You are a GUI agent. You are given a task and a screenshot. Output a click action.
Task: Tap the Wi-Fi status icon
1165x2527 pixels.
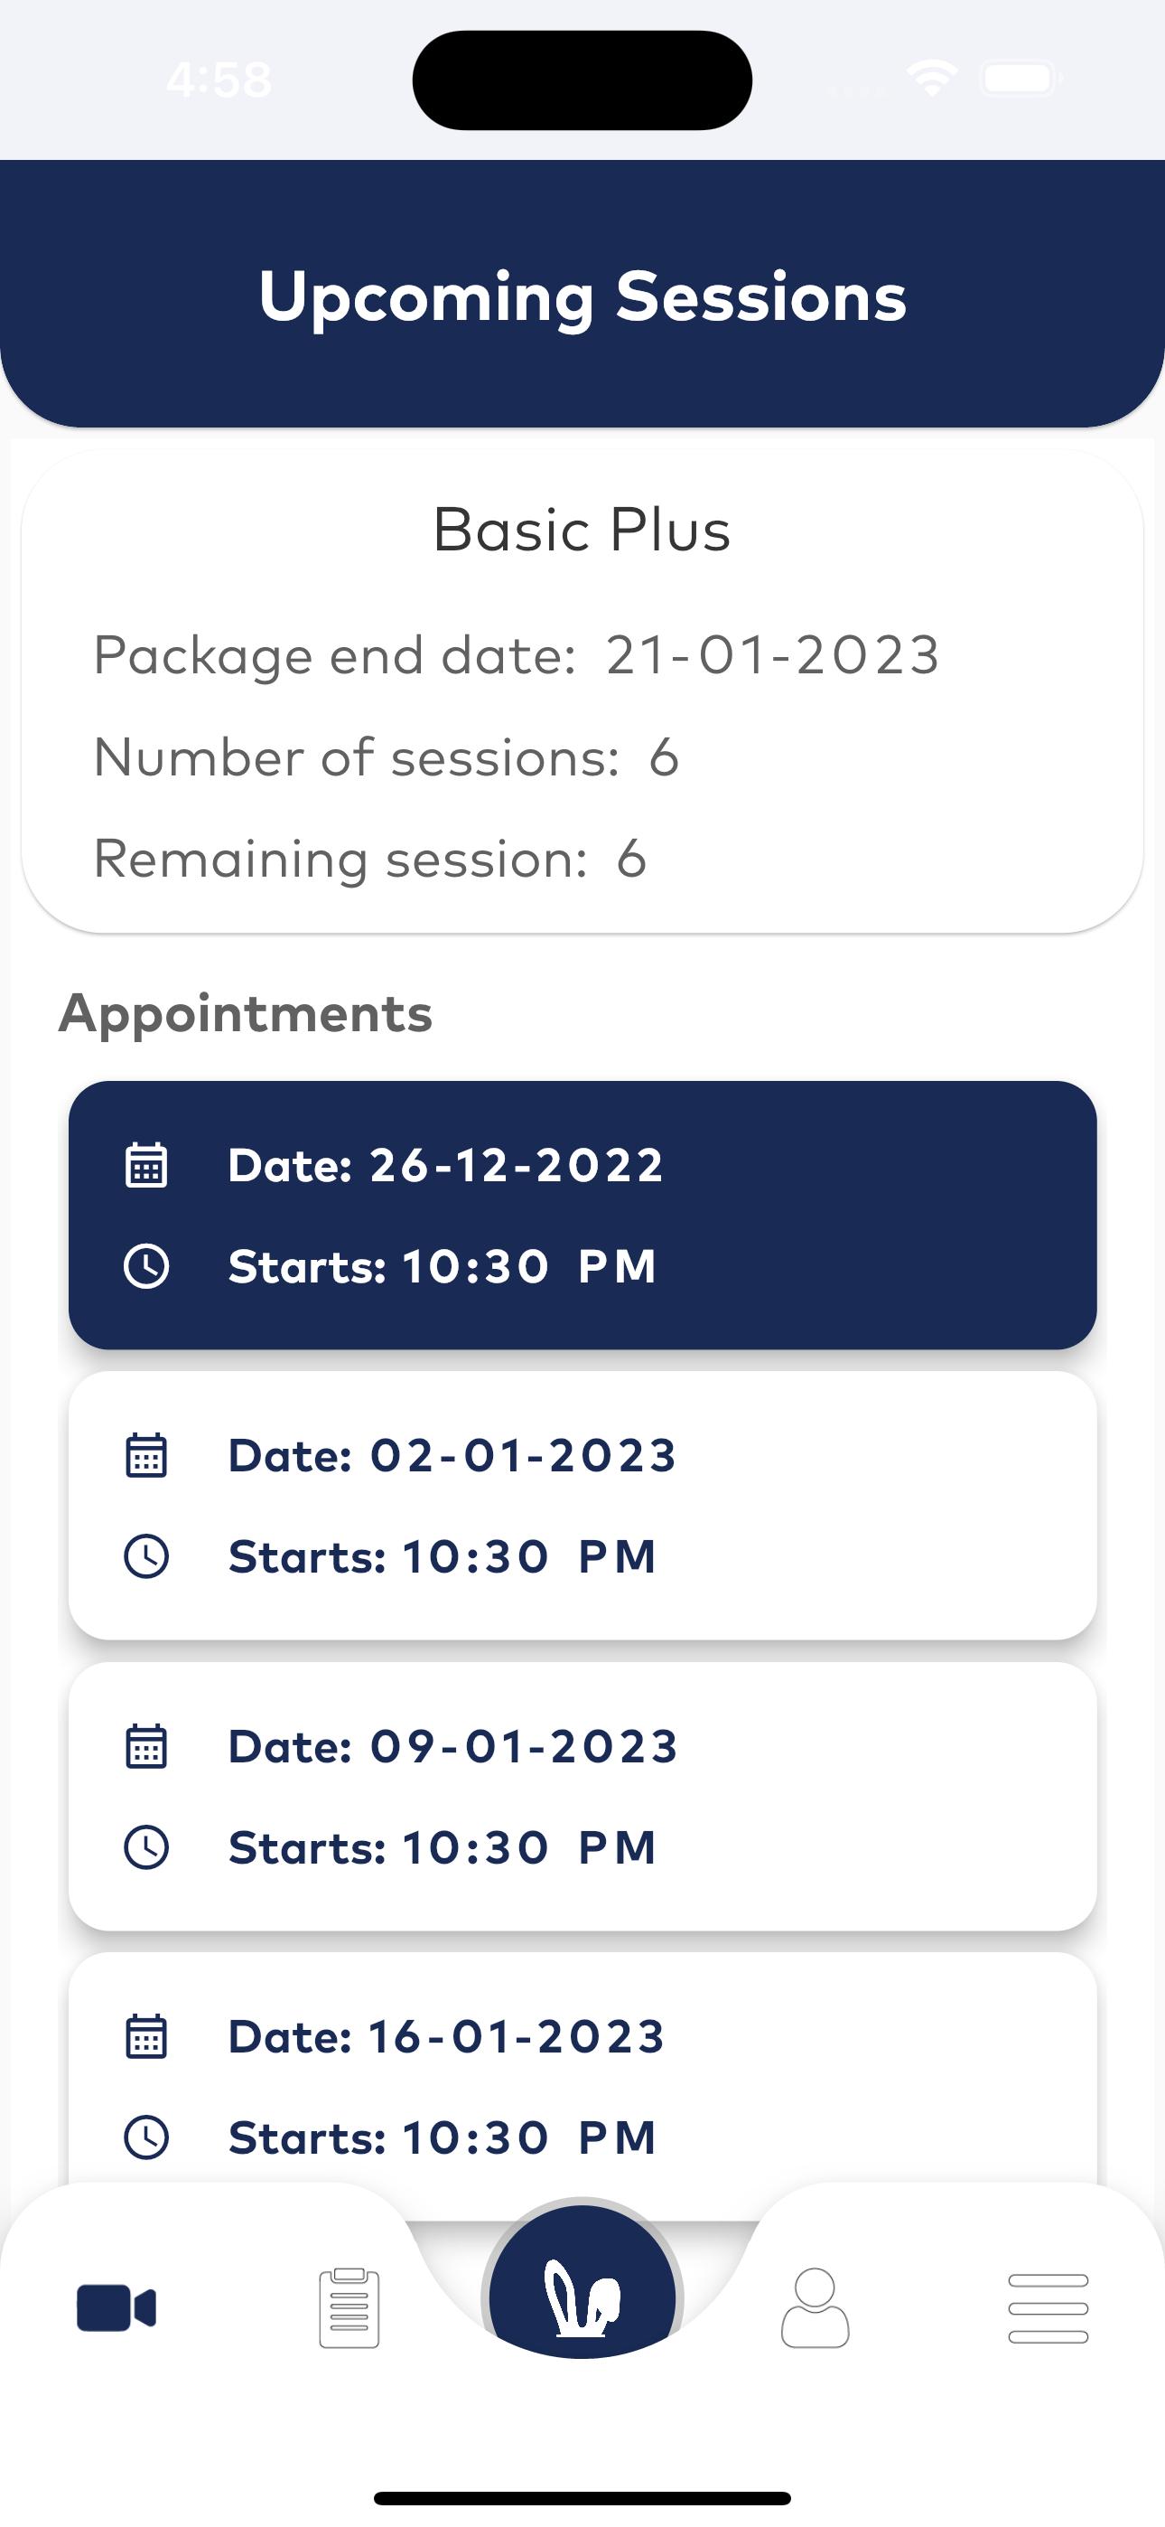tap(932, 79)
